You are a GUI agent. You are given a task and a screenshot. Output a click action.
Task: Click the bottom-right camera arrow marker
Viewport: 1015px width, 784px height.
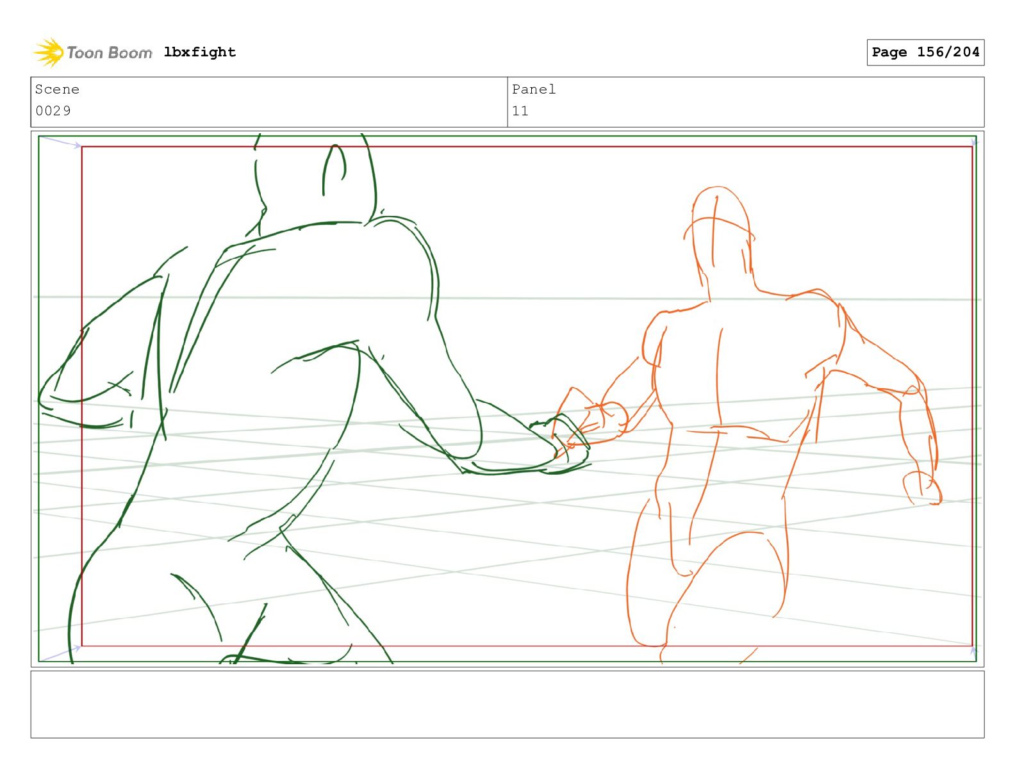[973, 653]
